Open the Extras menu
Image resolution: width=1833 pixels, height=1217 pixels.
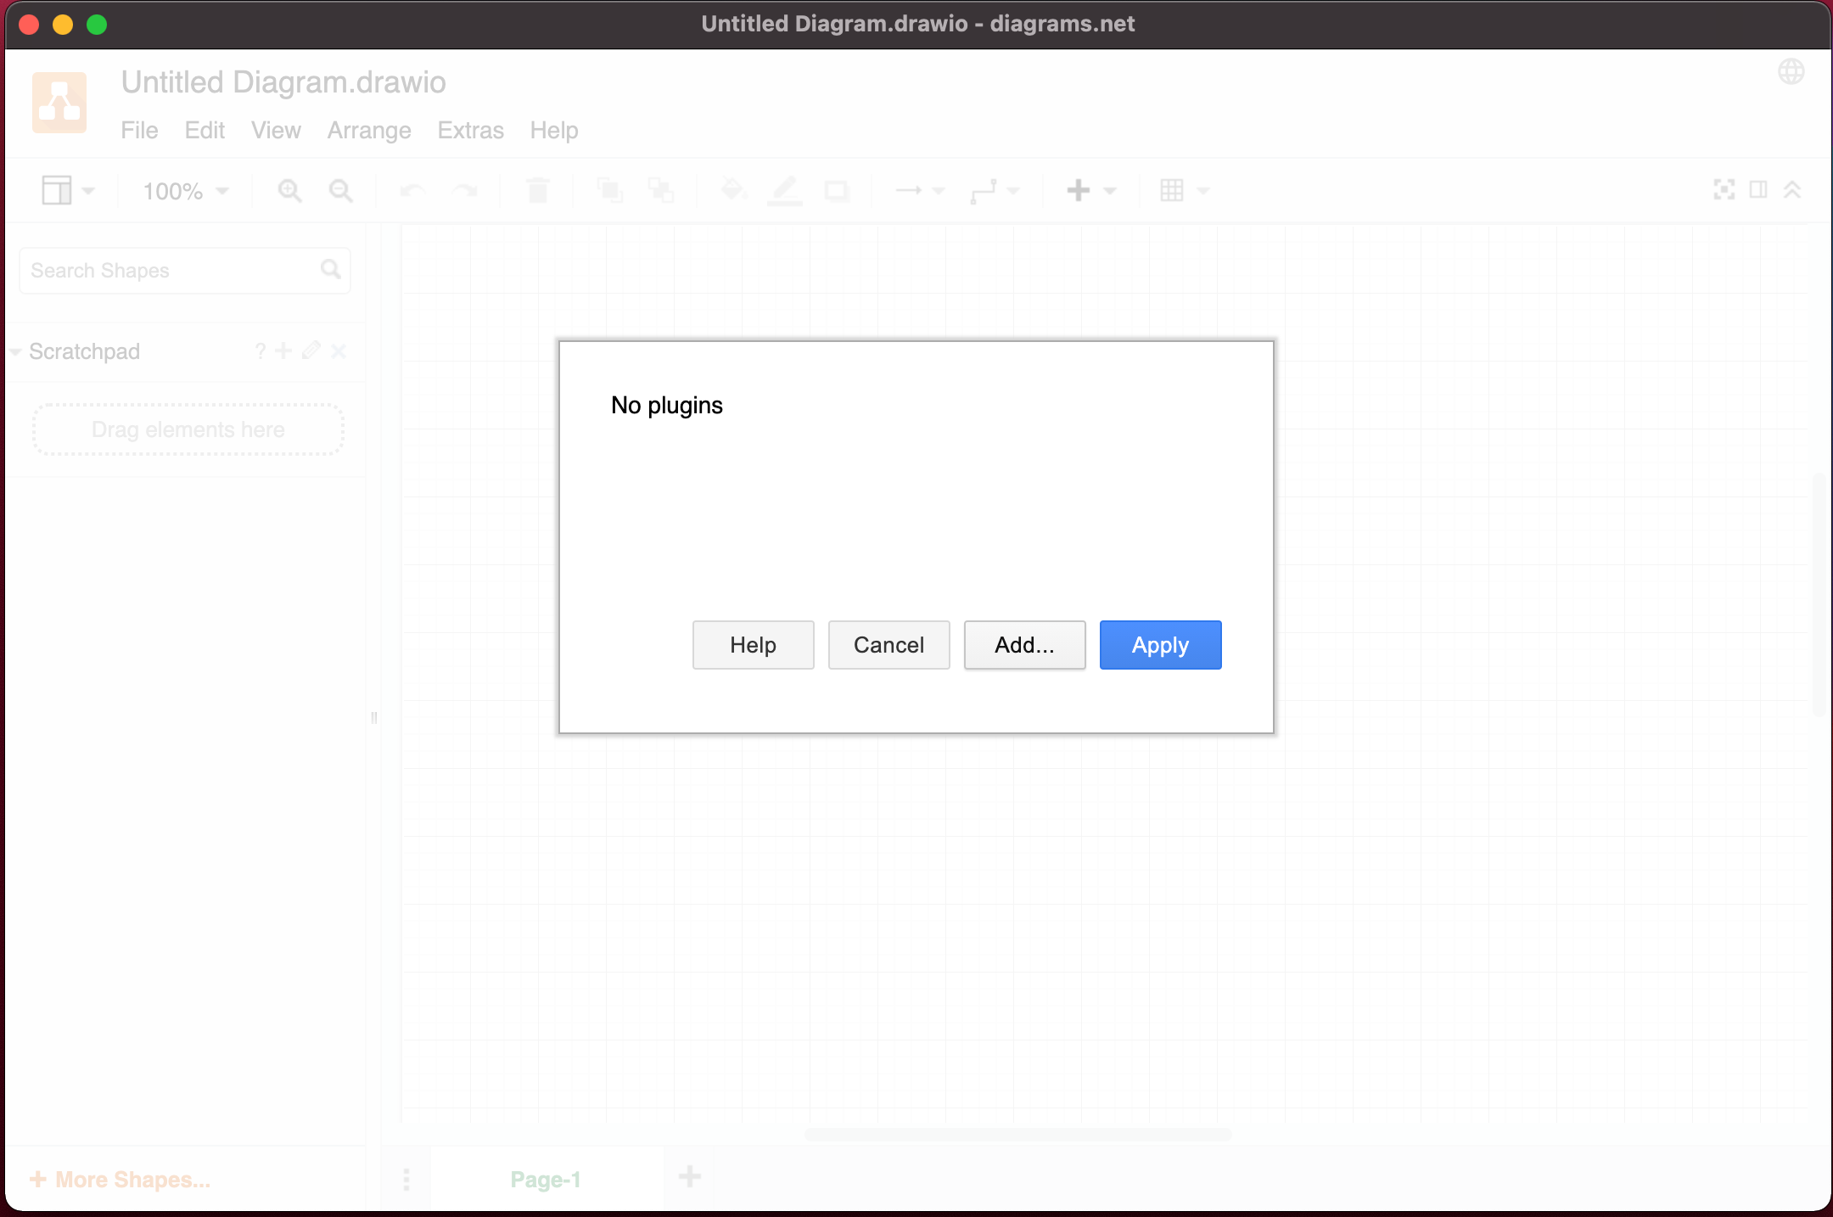(470, 130)
